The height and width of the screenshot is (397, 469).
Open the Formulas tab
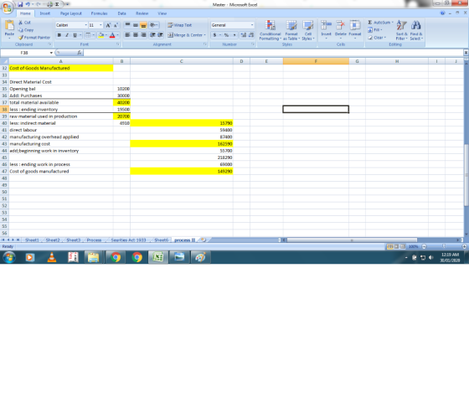point(99,13)
